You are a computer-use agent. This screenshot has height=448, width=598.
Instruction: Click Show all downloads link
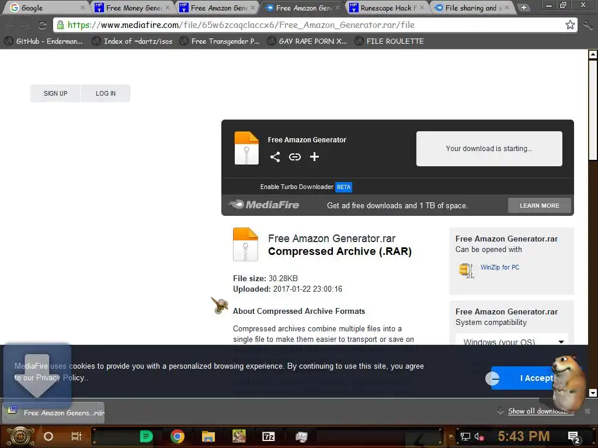coord(541,411)
